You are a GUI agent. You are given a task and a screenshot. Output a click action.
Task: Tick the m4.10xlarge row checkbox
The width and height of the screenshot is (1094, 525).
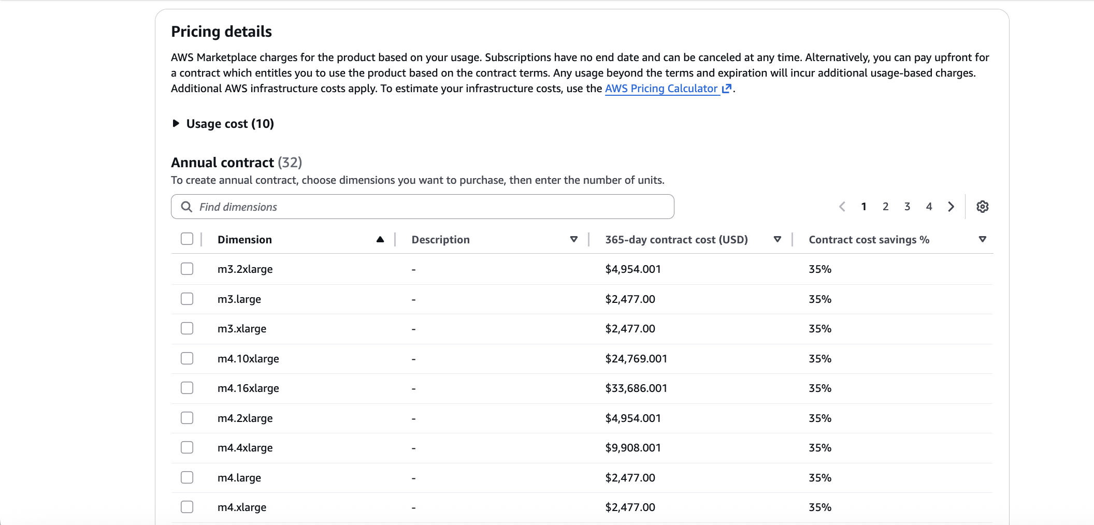point(187,358)
